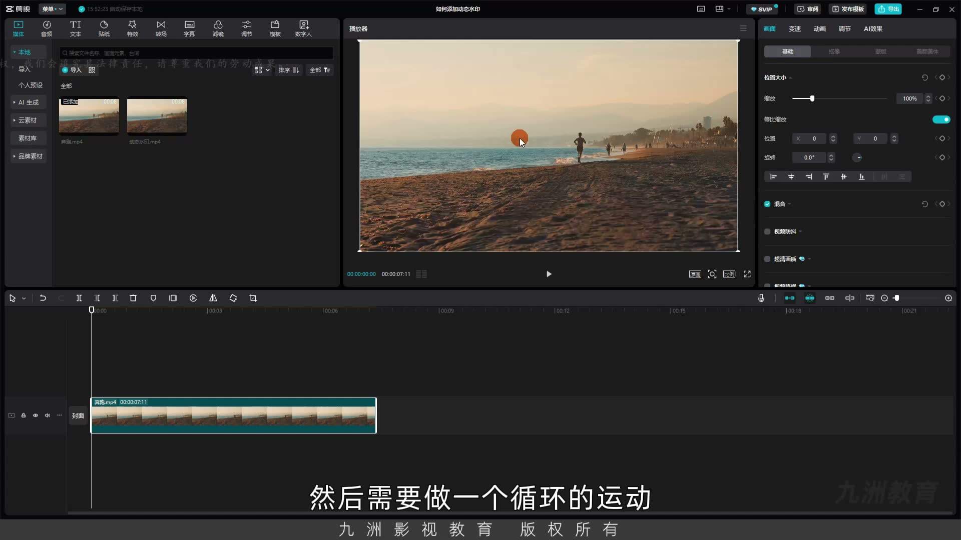The width and height of the screenshot is (961, 540).
Task: Open the selection tool dropdown arrow
Action: pyautogui.click(x=24, y=298)
